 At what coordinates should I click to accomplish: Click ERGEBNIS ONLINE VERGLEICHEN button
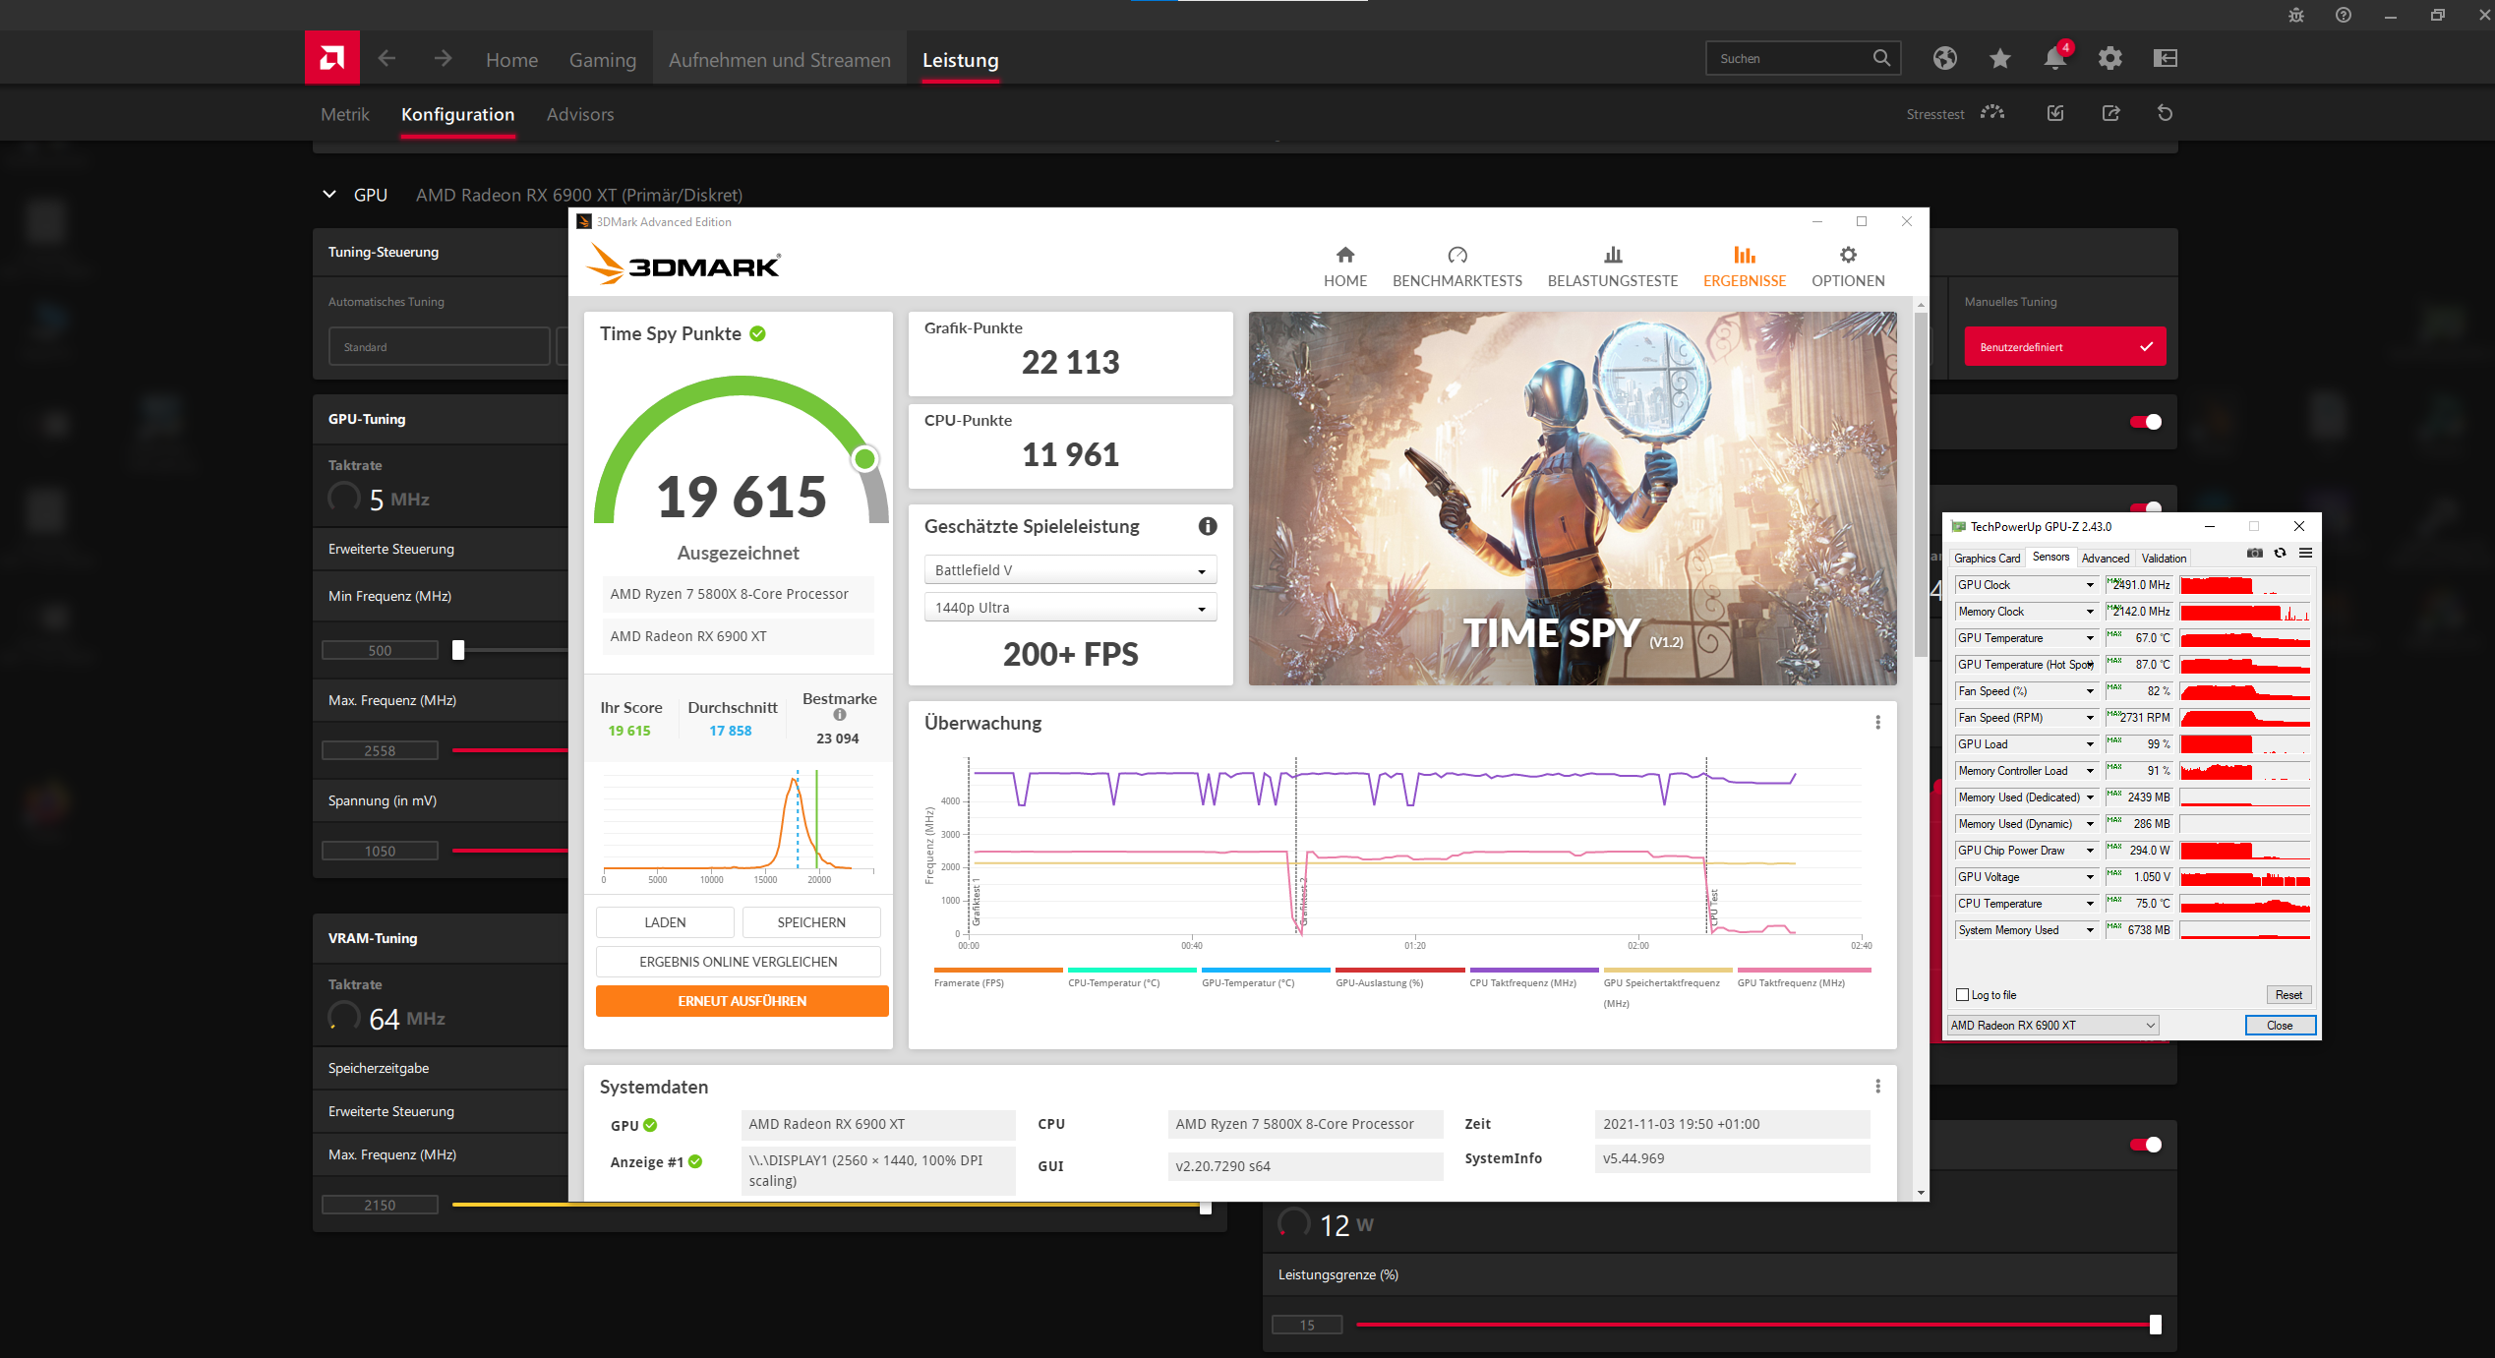tap(738, 962)
